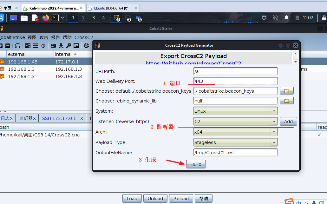Click the 帮助 button at bottom

tap(204, 199)
